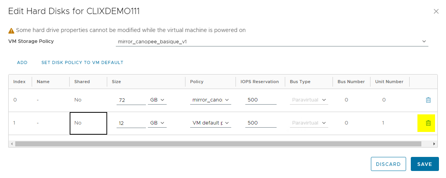Open size unit dropdown for disk 0

157,100
